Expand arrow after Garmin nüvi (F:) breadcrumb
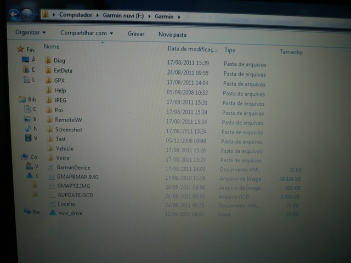This screenshot has height=263, width=351. 149,16
